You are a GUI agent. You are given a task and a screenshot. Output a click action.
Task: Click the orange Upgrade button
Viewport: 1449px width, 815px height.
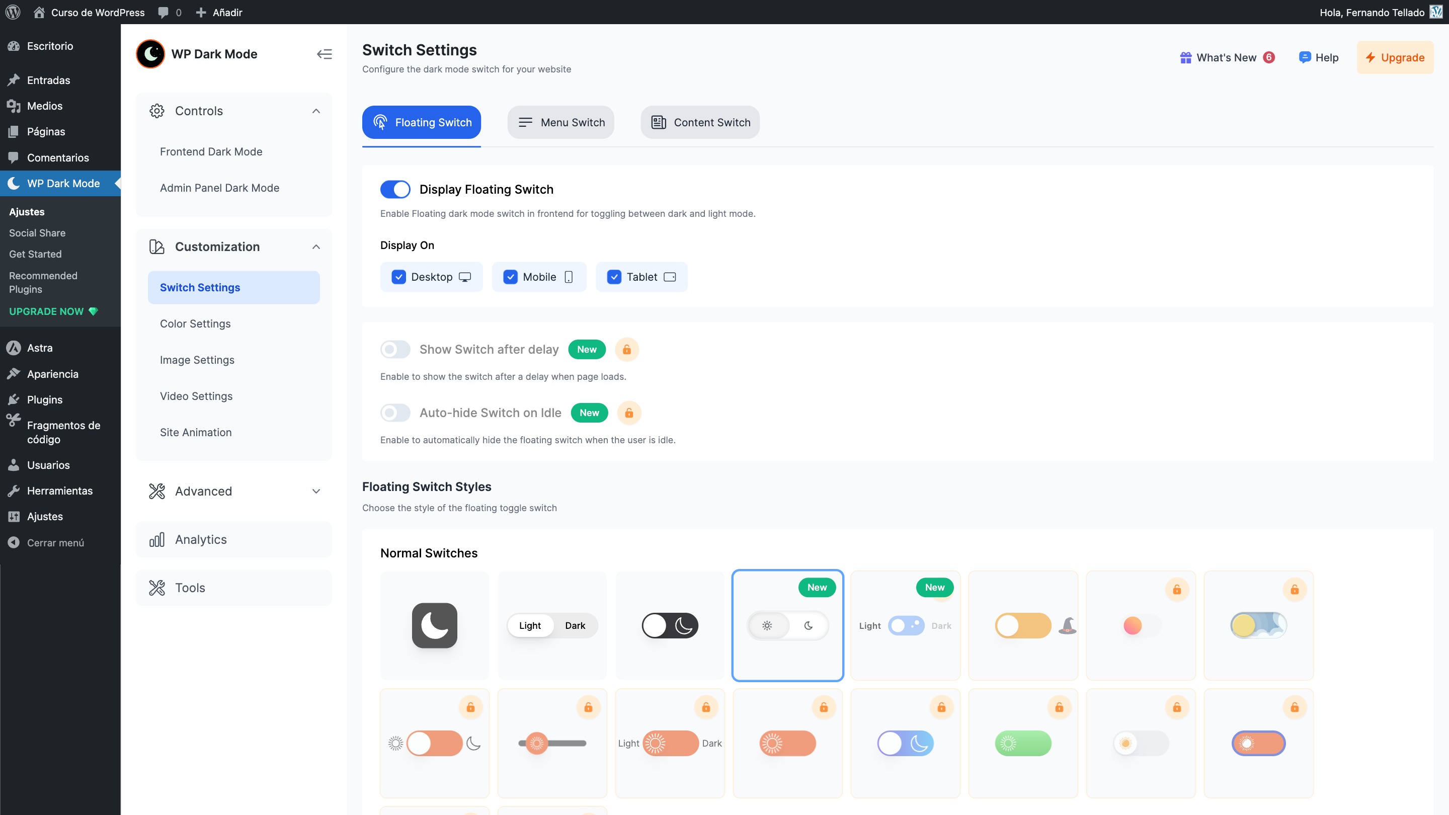[1395, 57]
